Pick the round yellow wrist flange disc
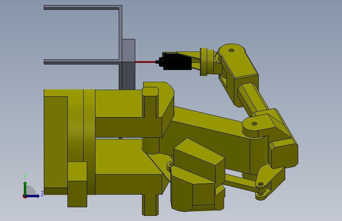The image size is (342, 221). pos(204,62)
